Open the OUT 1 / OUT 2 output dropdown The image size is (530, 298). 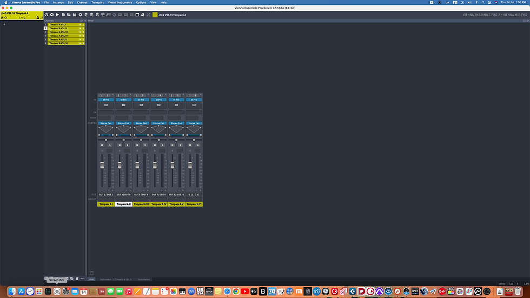pos(106,195)
